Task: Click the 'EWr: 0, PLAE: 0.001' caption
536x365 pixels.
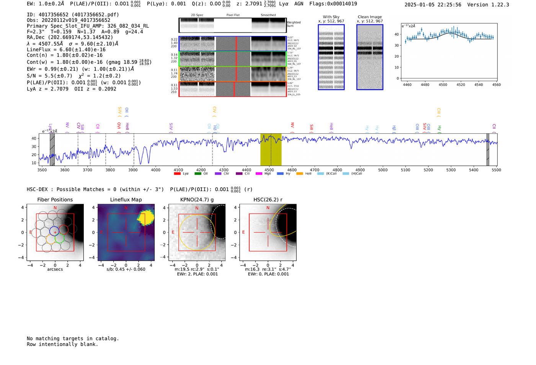Action: 268,274
